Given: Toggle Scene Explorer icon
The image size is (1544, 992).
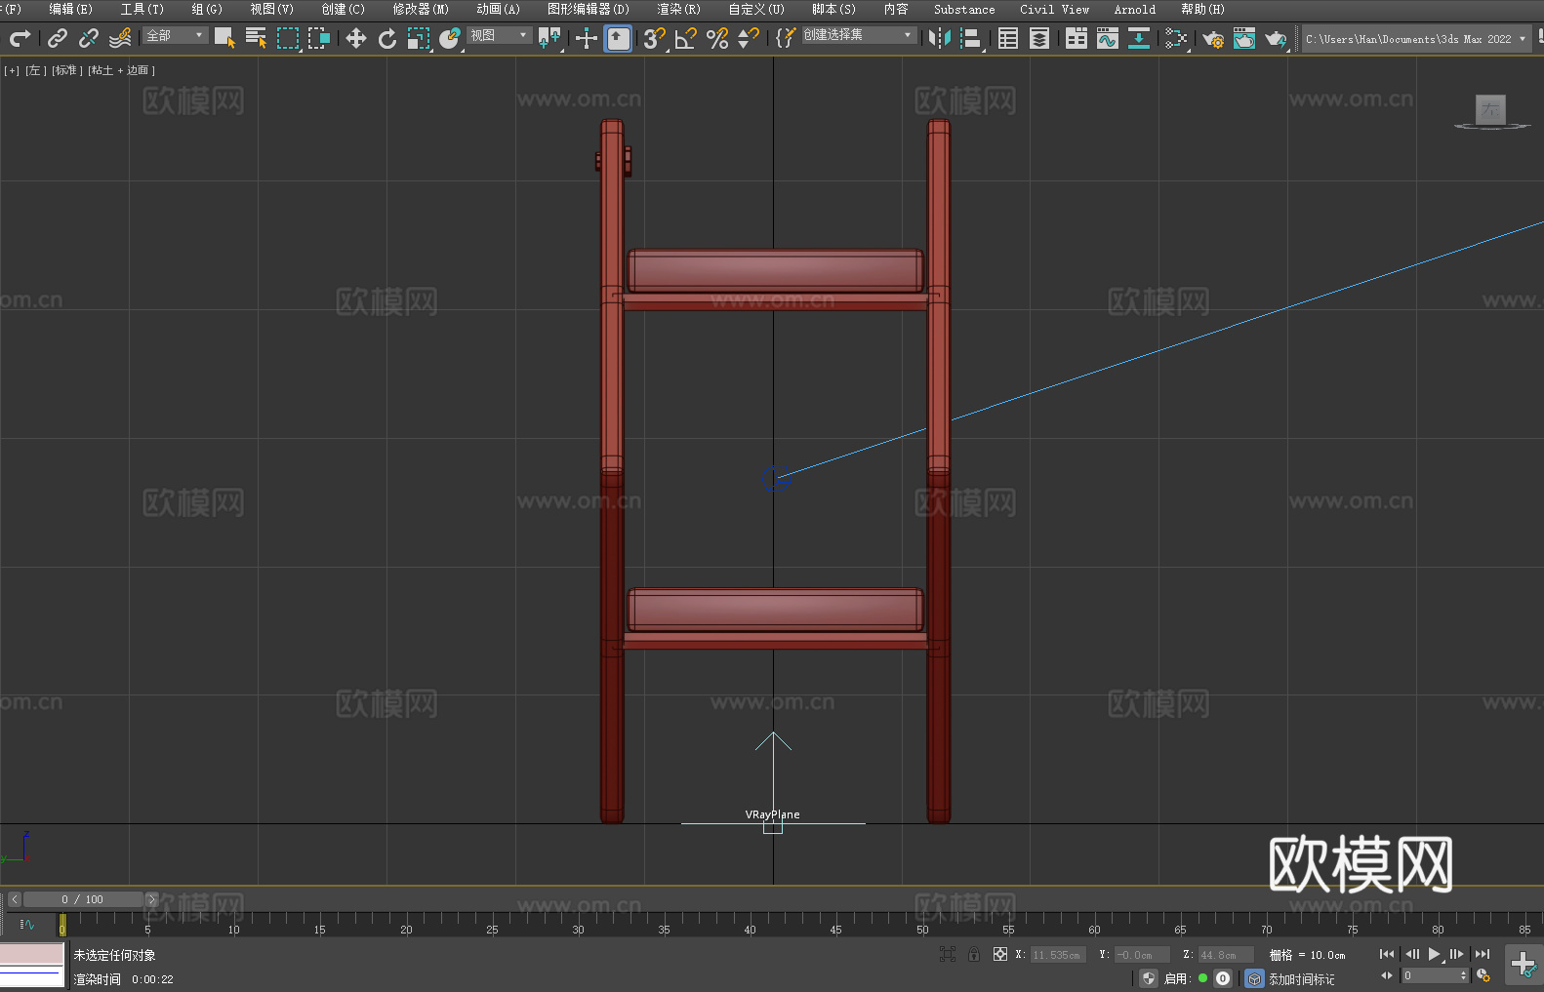Looking at the screenshot, I should (1008, 38).
